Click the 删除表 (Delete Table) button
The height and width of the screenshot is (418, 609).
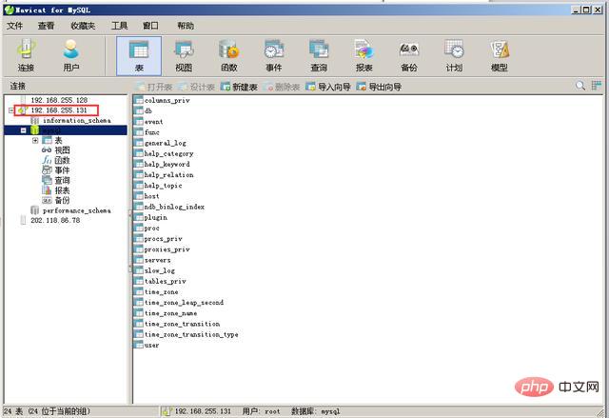[x=282, y=87]
